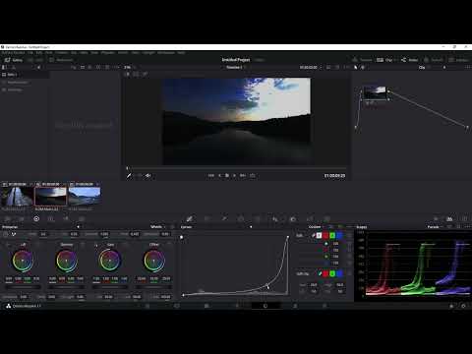
Task: Select Stills 1 album in Gallery
Action: coord(25,75)
